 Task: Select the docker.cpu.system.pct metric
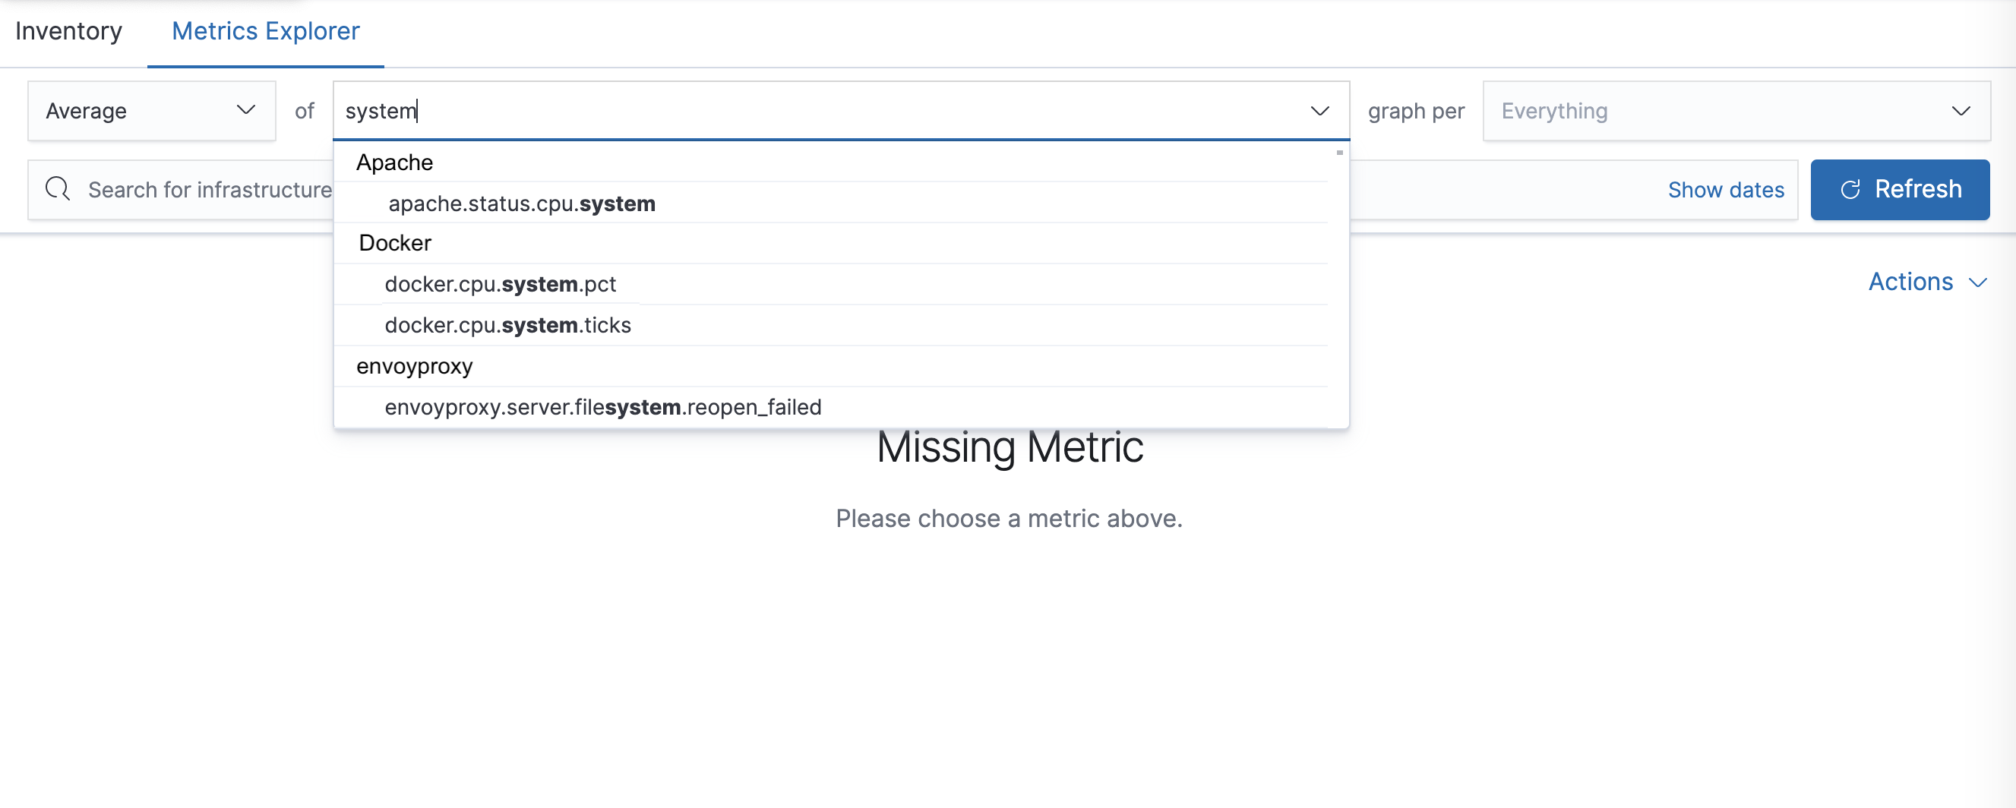500,284
